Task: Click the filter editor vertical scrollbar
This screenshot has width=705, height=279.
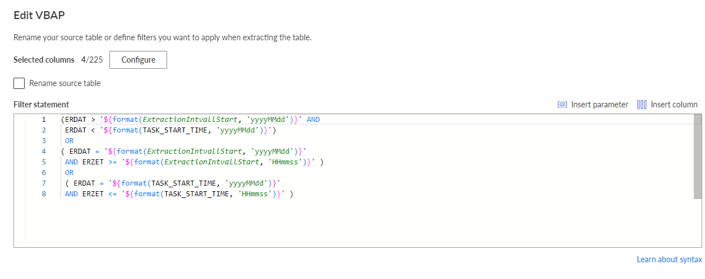Action: coord(697,157)
